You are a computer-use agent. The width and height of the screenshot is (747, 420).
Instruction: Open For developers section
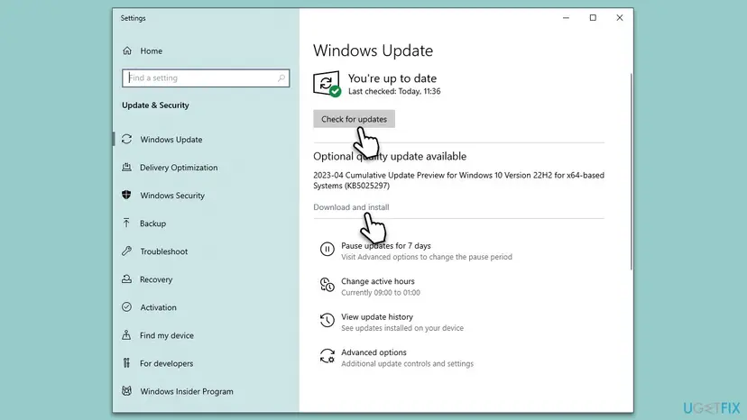point(166,363)
